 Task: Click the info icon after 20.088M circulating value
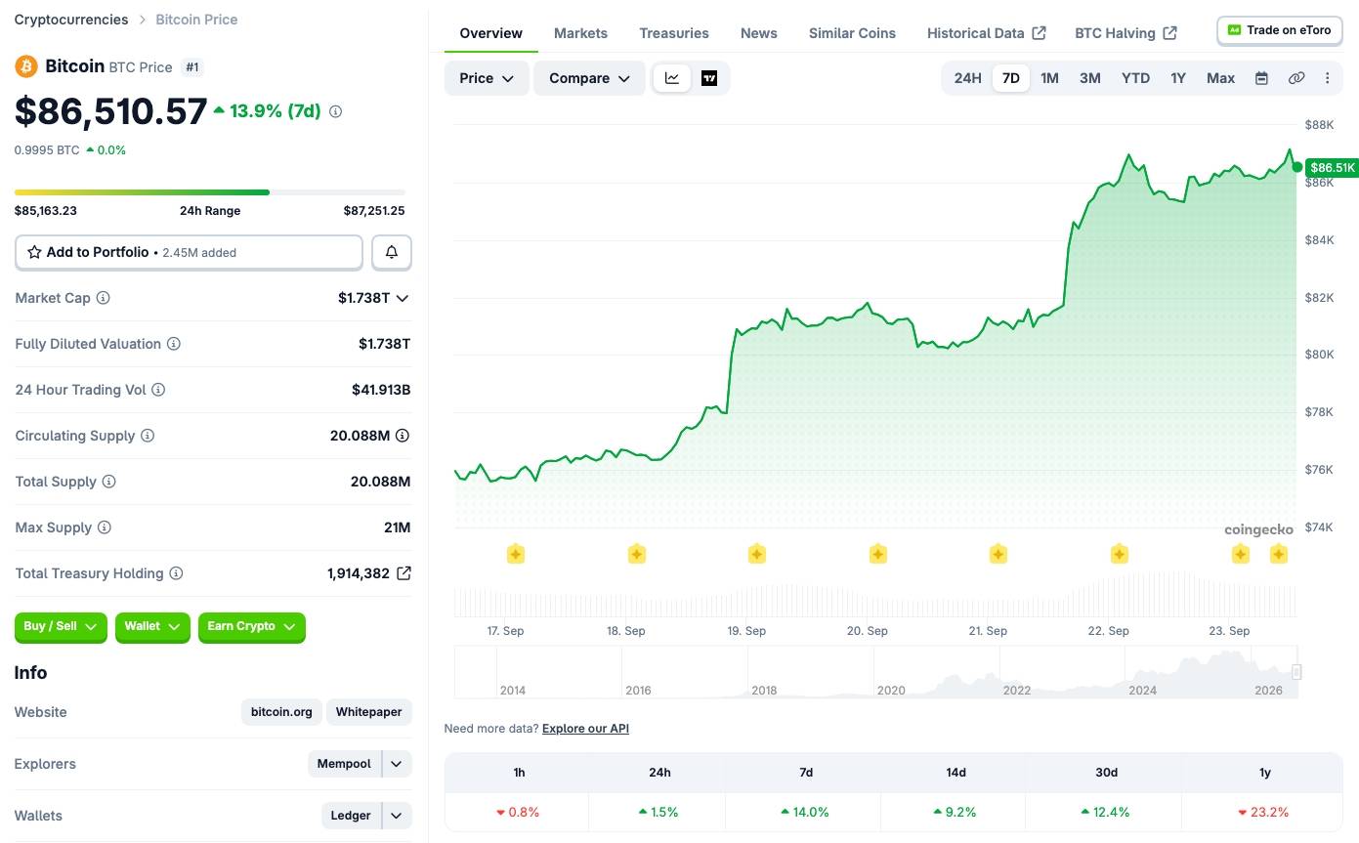pos(403,436)
